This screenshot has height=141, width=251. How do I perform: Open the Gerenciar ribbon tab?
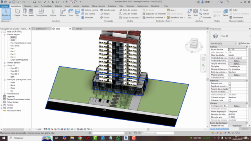130,6
